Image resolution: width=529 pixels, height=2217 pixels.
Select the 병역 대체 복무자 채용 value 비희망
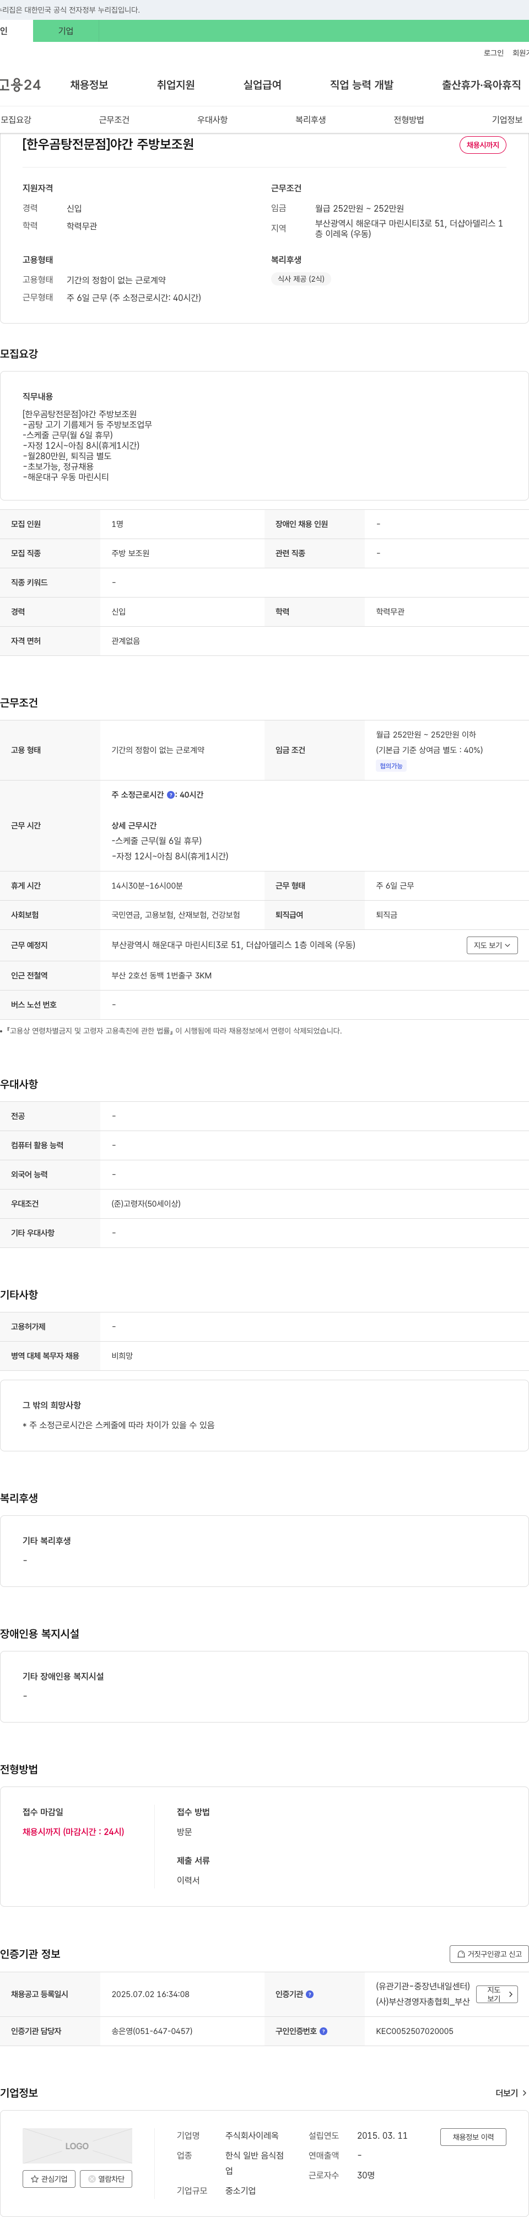tap(122, 1357)
